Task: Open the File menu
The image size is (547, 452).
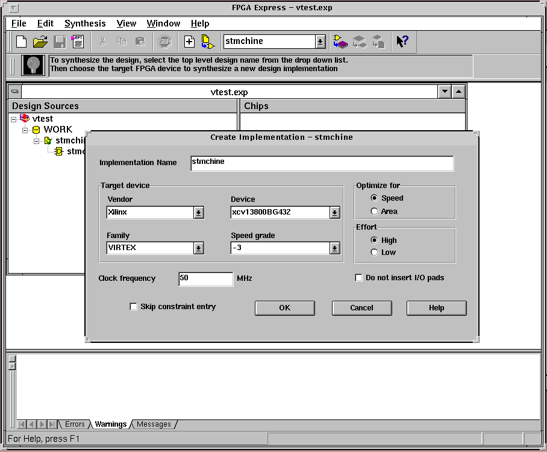Action: (x=19, y=24)
